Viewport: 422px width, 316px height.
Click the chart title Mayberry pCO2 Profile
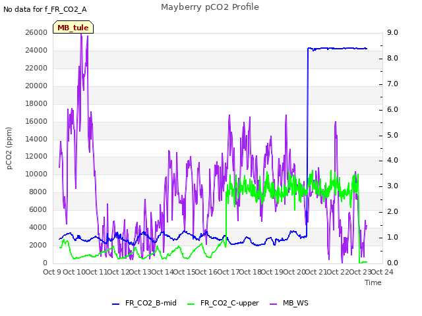(x=210, y=7)
